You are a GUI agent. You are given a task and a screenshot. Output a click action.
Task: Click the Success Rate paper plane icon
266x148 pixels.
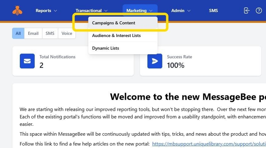pyautogui.click(x=155, y=61)
